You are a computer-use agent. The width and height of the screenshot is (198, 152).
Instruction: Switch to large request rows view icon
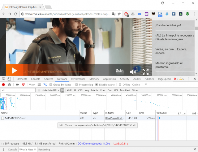pos(39,85)
